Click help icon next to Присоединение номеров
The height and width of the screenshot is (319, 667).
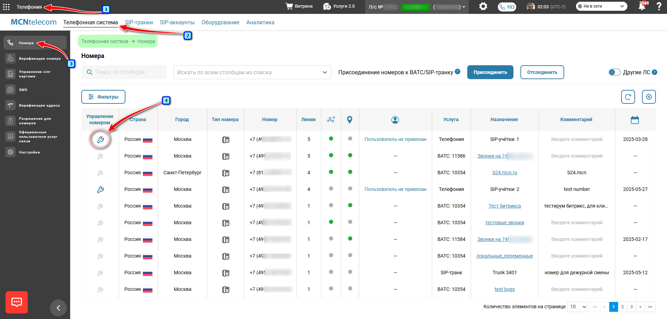point(458,72)
